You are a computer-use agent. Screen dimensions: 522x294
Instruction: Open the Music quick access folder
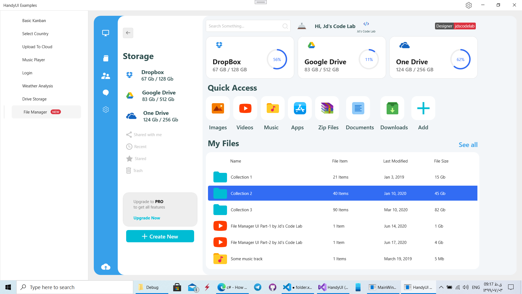tap(273, 108)
